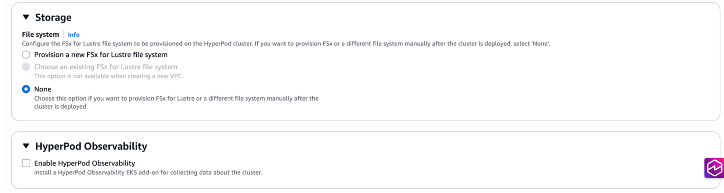Click the 'not available when creating new VPC' note
Viewport: 724px width, 193px height.
(108, 76)
